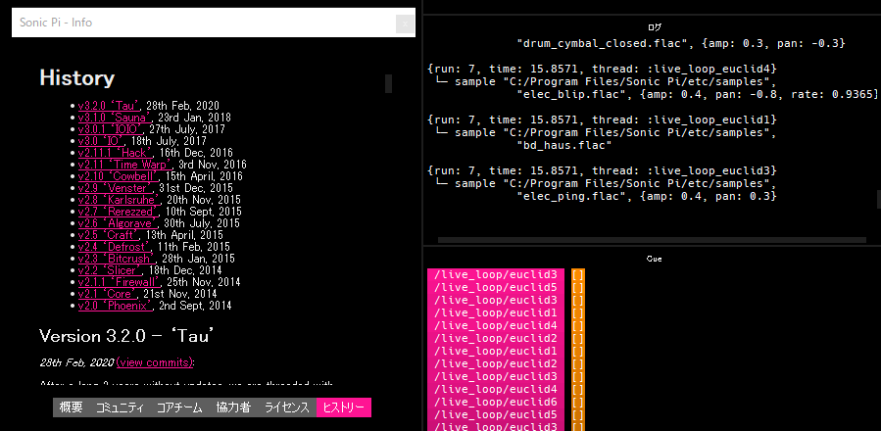Image resolution: width=881 pixels, height=431 pixels.
Task: Go to the 協力者 tab
Action: [x=235, y=407]
